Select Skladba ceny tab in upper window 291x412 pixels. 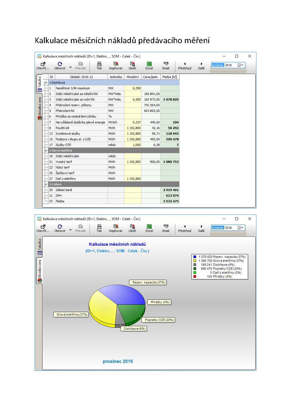click(39, 108)
